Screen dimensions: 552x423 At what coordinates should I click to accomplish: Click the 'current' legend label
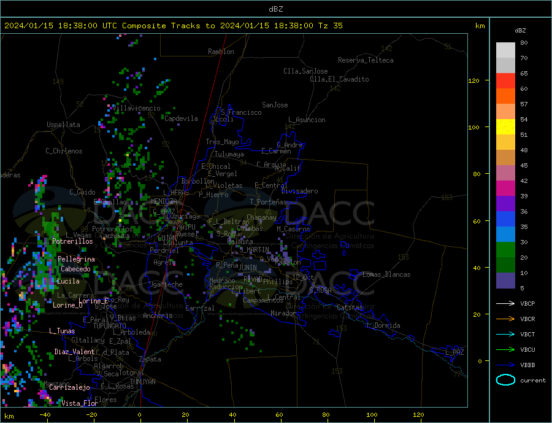[x=533, y=381]
